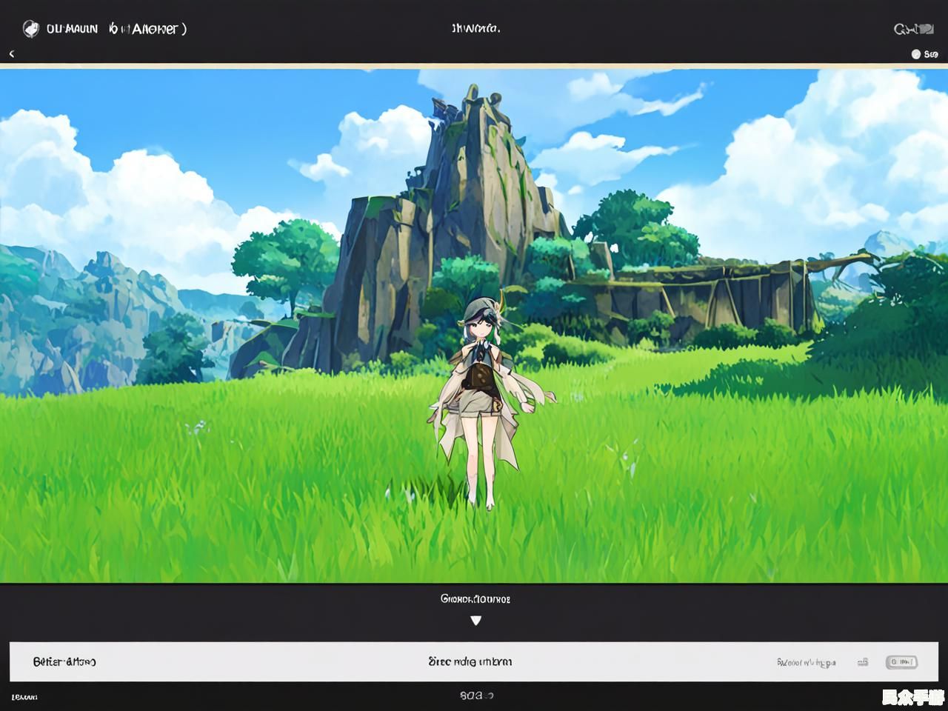Click the small grey icon beside the rounded button
Viewport: 948px width, 711px height.
pos(863,662)
